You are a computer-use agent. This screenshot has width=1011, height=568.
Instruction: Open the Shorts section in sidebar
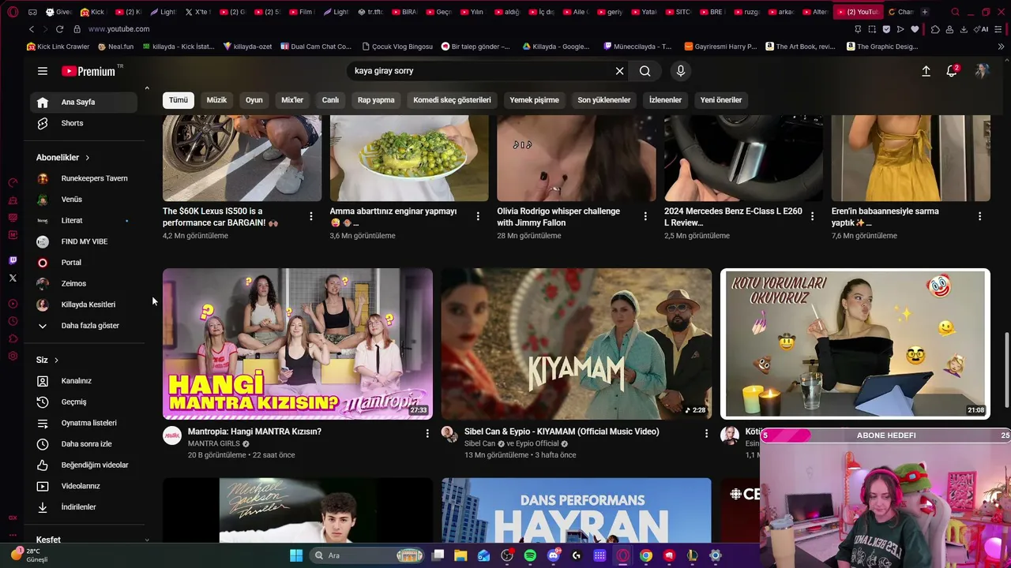[84, 123]
